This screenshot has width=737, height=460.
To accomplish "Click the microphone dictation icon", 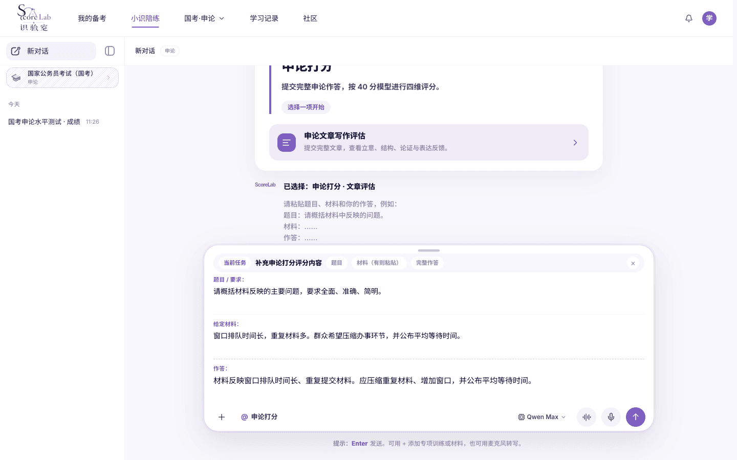I will click(x=611, y=417).
